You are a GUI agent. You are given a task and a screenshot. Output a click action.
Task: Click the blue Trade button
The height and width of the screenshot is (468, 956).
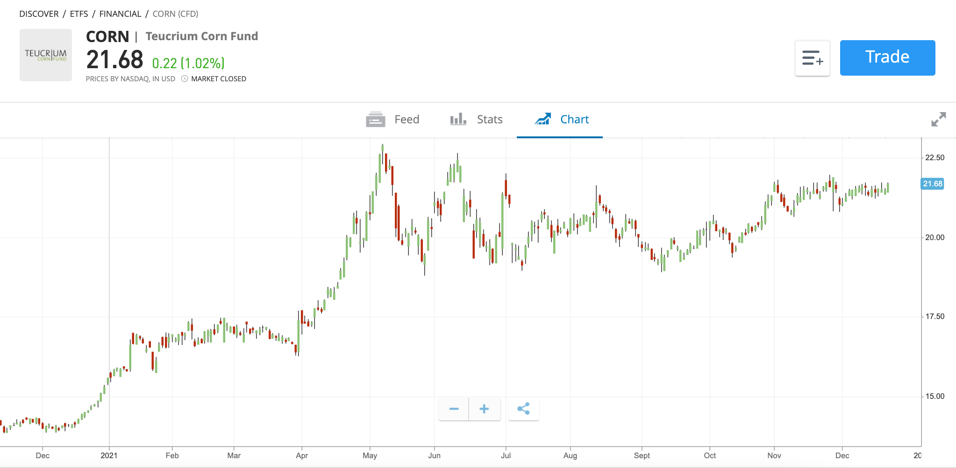[x=888, y=58]
